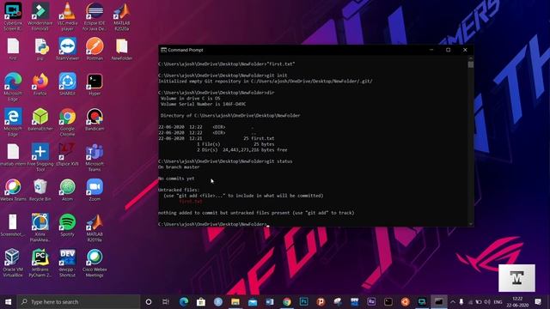The height and width of the screenshot is (309, 550).
Task: Open Free Shipping Tool desktop shortcut
Action: [40, 156]
